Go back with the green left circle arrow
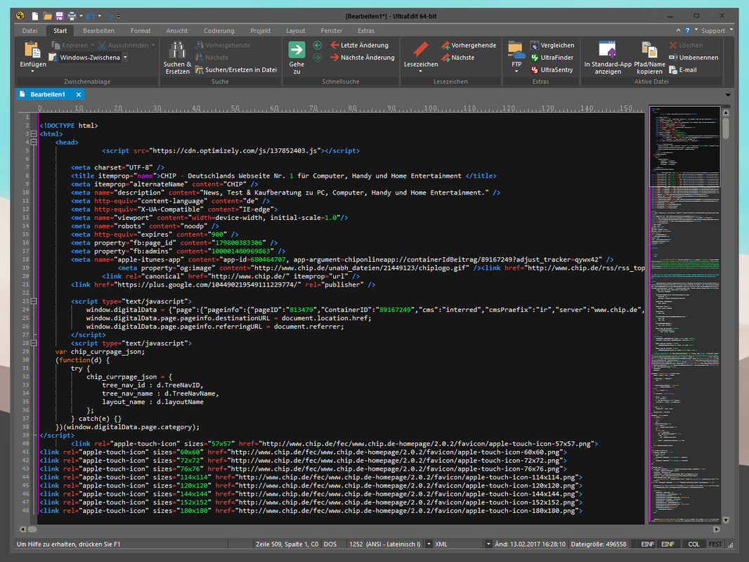The height and width of the screenshot is (562, 749). [317, 46]
